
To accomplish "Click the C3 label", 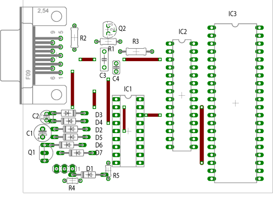I will tap(103, 75).
